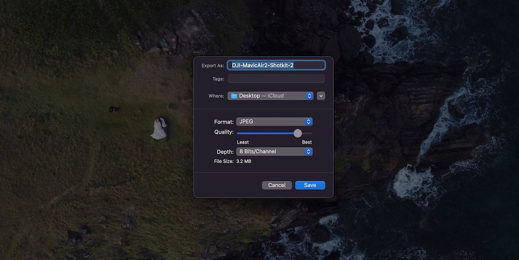
Task: Click the Desktop folder icon in Where
Action: coord(234,96)
